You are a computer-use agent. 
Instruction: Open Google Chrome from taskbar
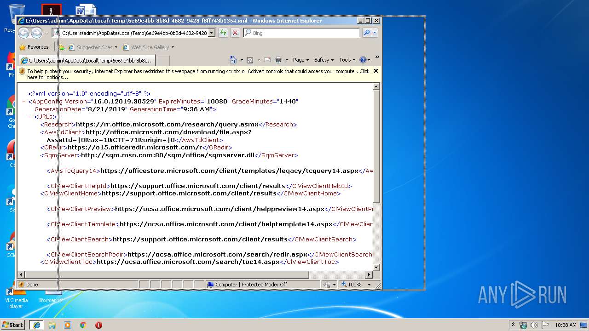point(83,325)
